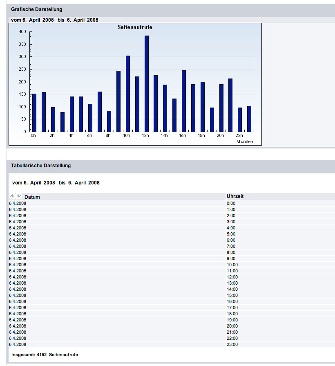Click the 10h bar in the chart

click(128, 94)
